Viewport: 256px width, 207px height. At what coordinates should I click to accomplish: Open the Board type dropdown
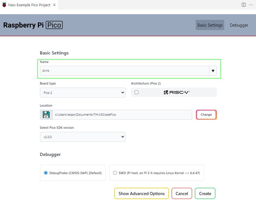click(82, 92)
